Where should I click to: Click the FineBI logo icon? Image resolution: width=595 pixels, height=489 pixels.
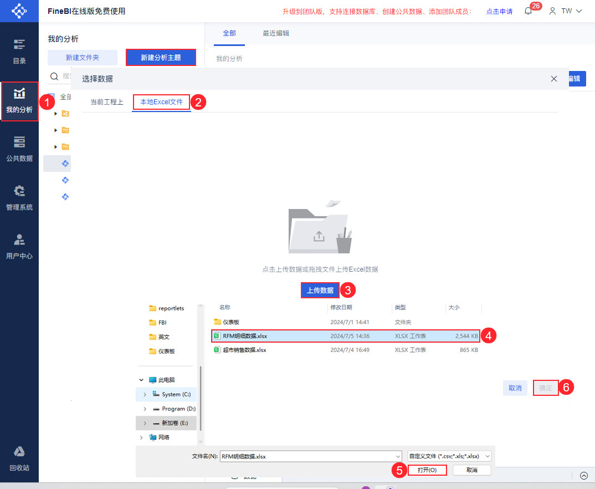click(x=19, y=11)
